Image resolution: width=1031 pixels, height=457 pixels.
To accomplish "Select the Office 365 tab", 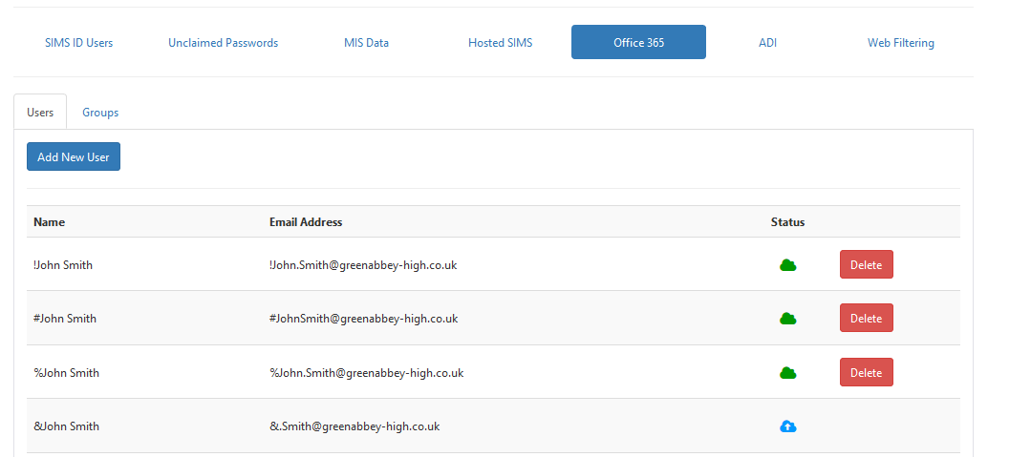I will 638,43.
